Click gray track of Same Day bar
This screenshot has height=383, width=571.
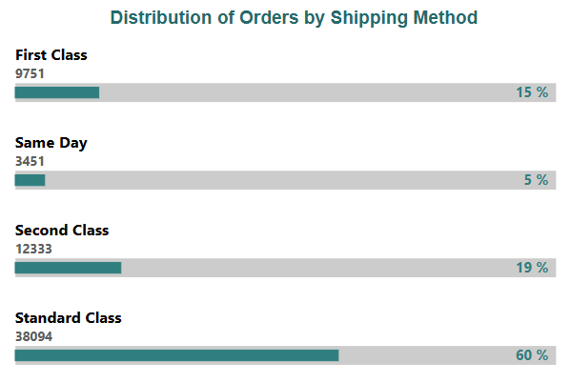point(284,180)
